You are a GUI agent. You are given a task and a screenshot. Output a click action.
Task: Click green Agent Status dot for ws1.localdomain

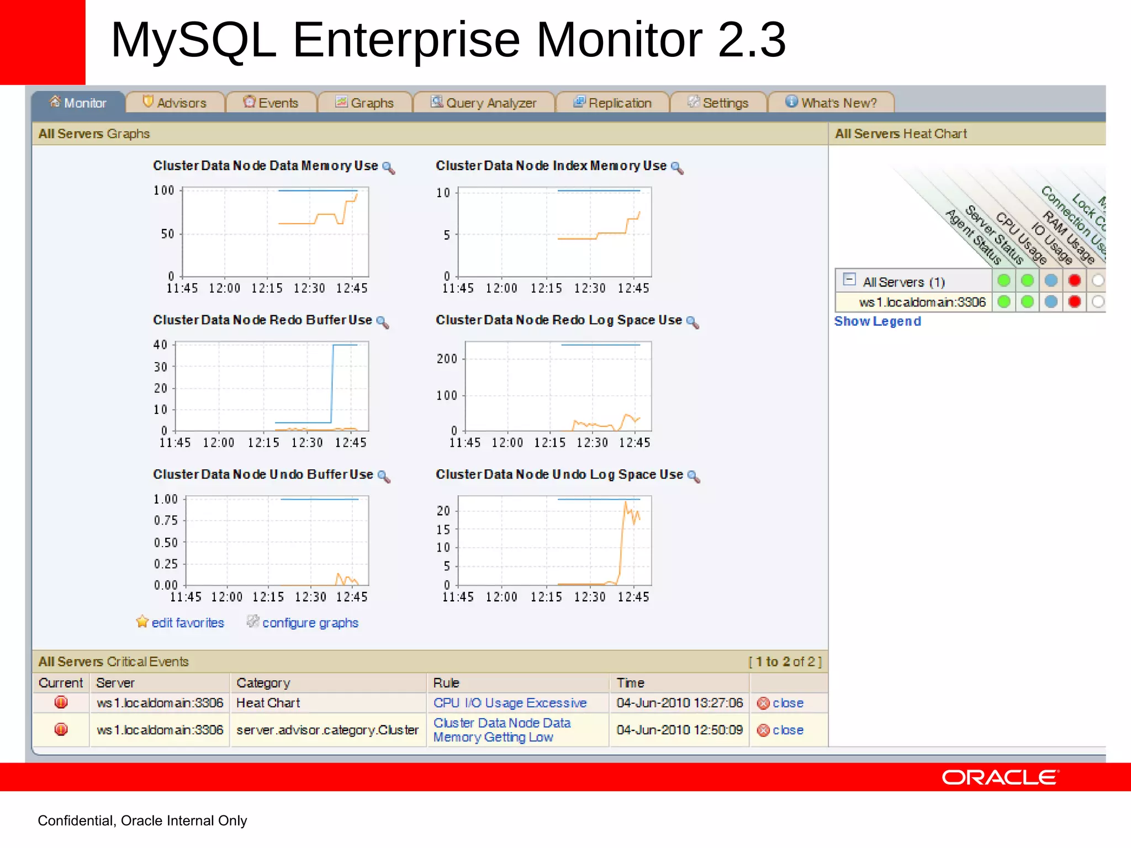pos(1004,301)
